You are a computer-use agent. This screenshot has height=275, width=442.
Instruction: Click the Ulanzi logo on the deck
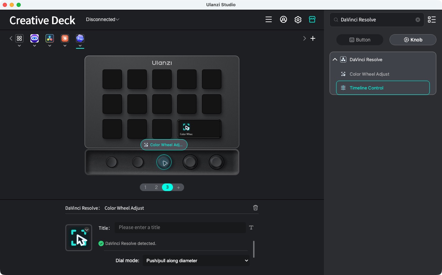point(162,63)
